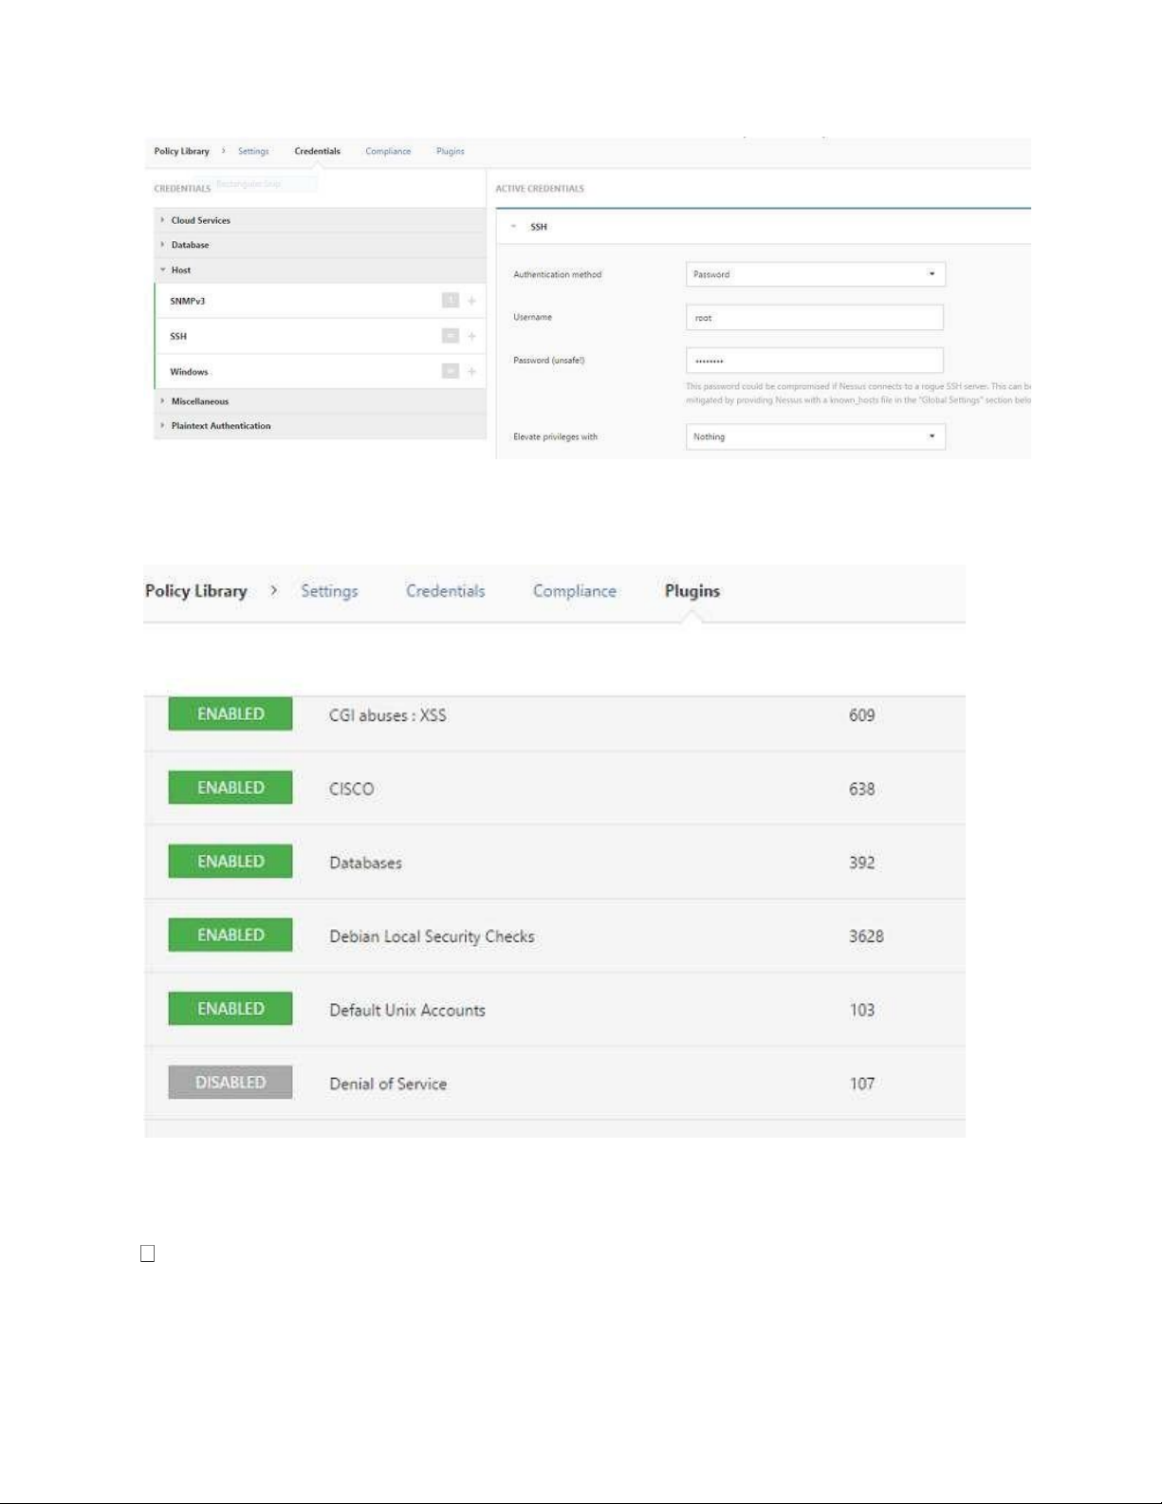Add an SSH credential with plus icon
This screenshot has width=1162, height=1504.
(471, 336)
